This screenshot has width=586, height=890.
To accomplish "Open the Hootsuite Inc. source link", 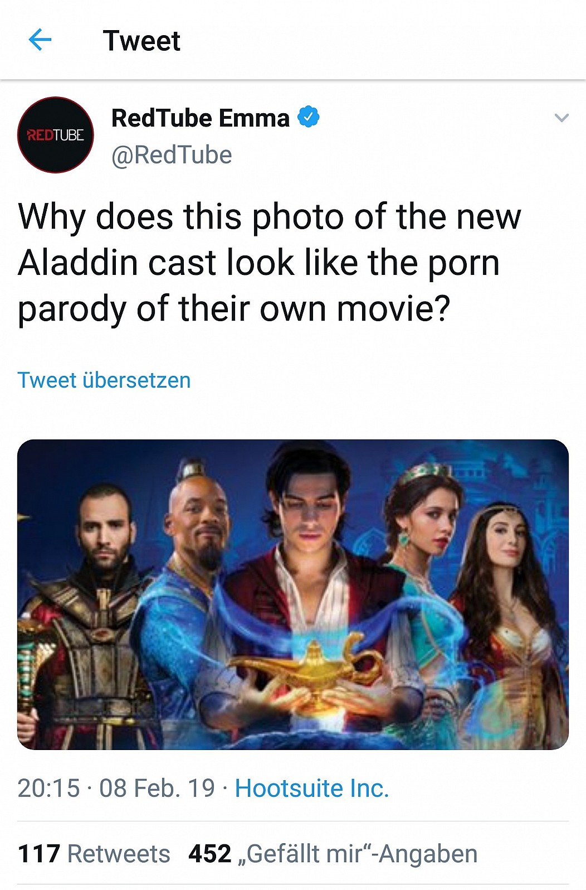I will click(311, 788).
